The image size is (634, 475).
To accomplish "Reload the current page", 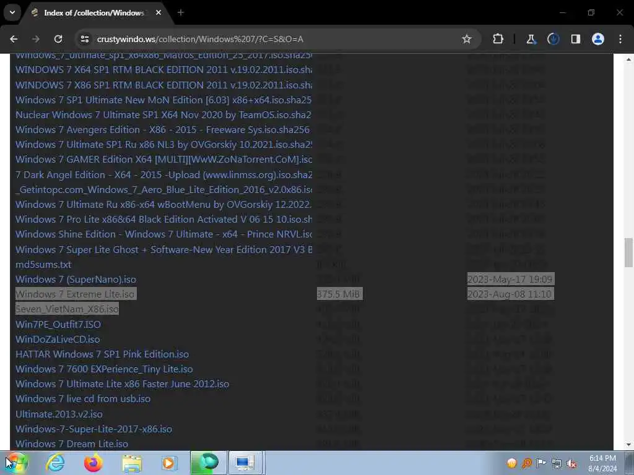I will click(x=58, y=39).
